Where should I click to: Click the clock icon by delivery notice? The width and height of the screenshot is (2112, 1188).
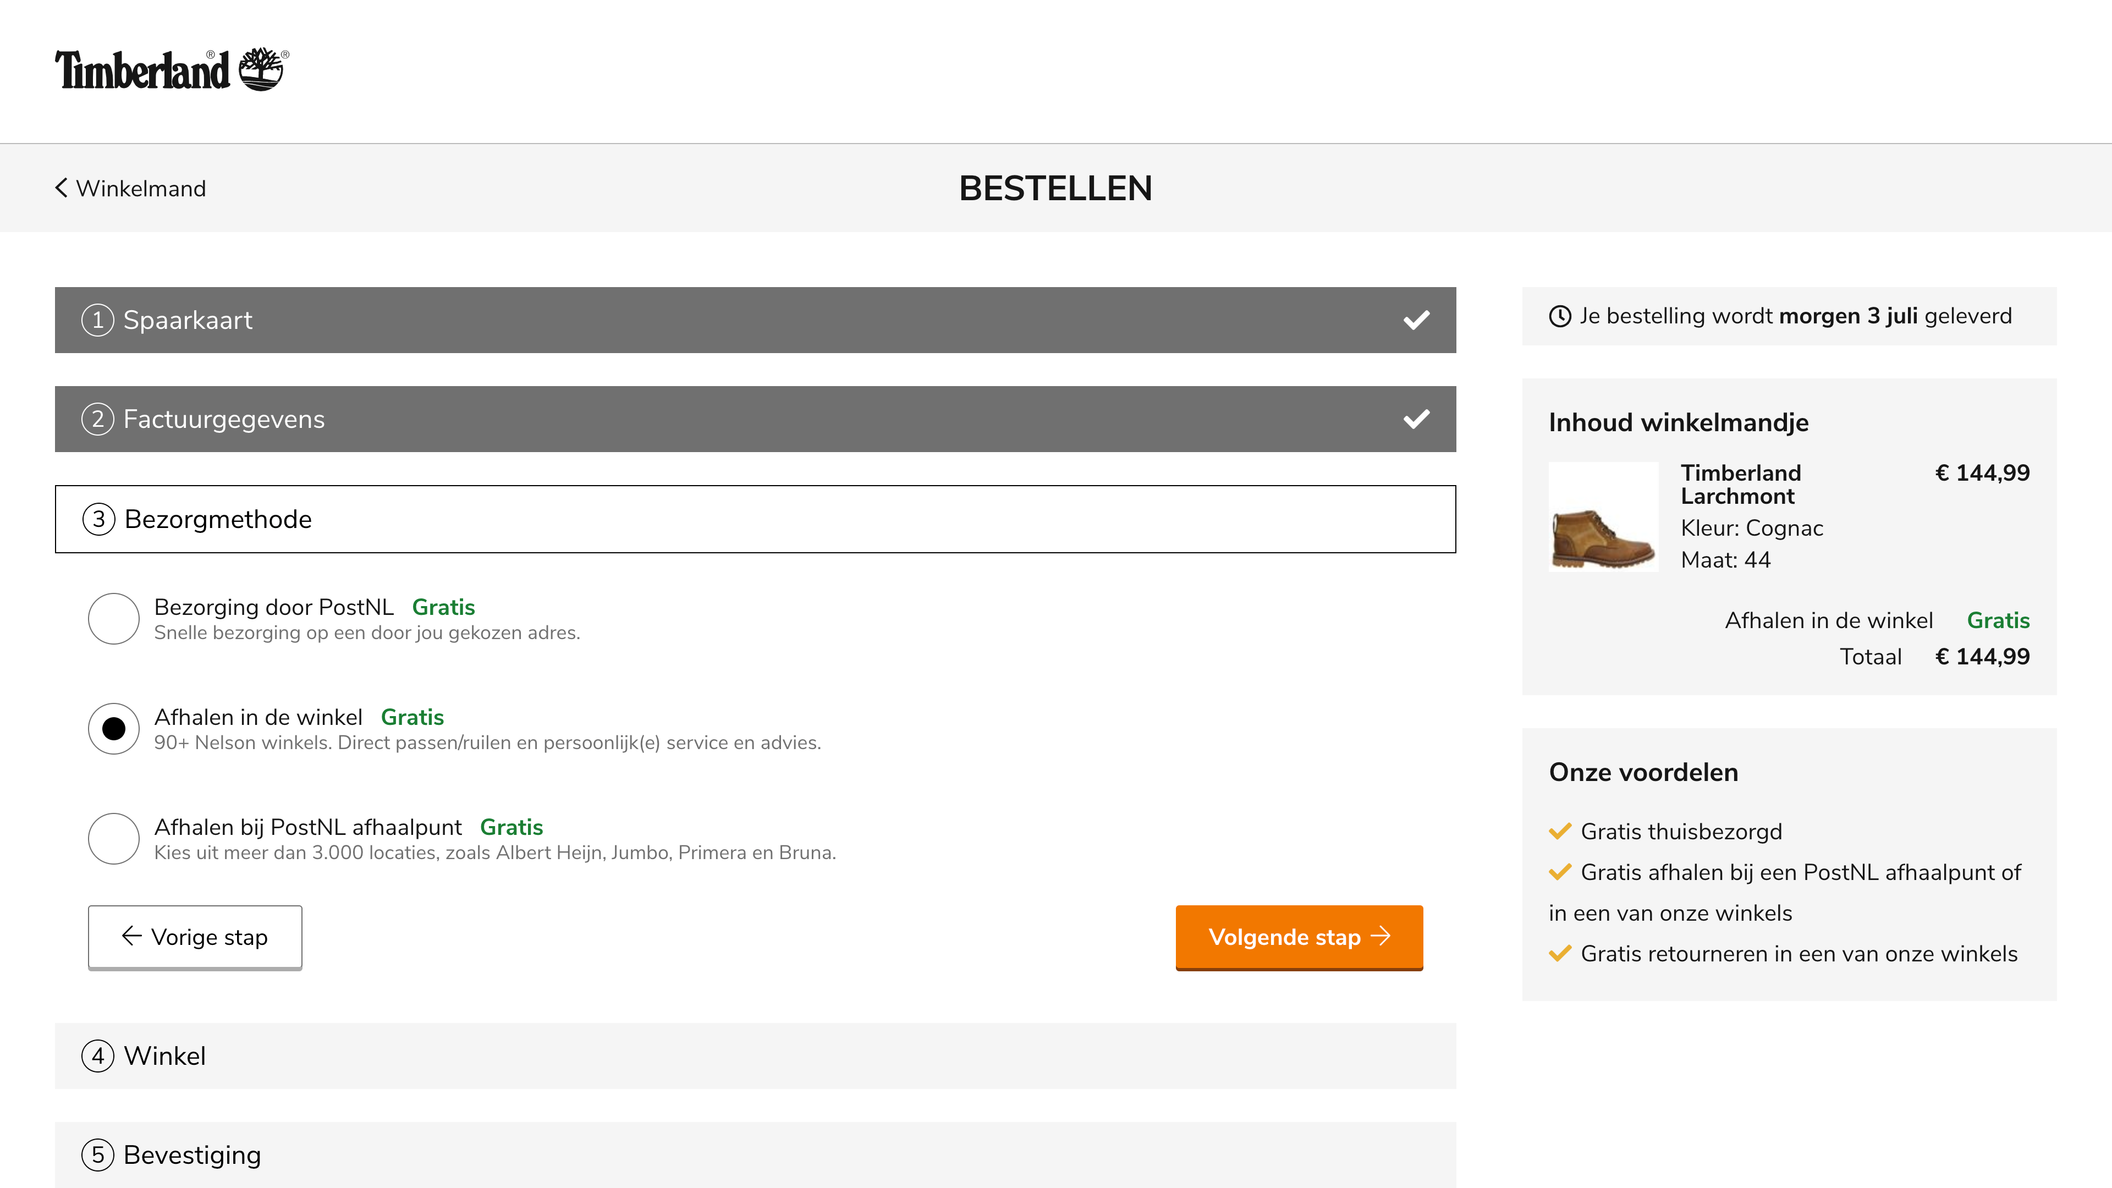coord(1559,316)
